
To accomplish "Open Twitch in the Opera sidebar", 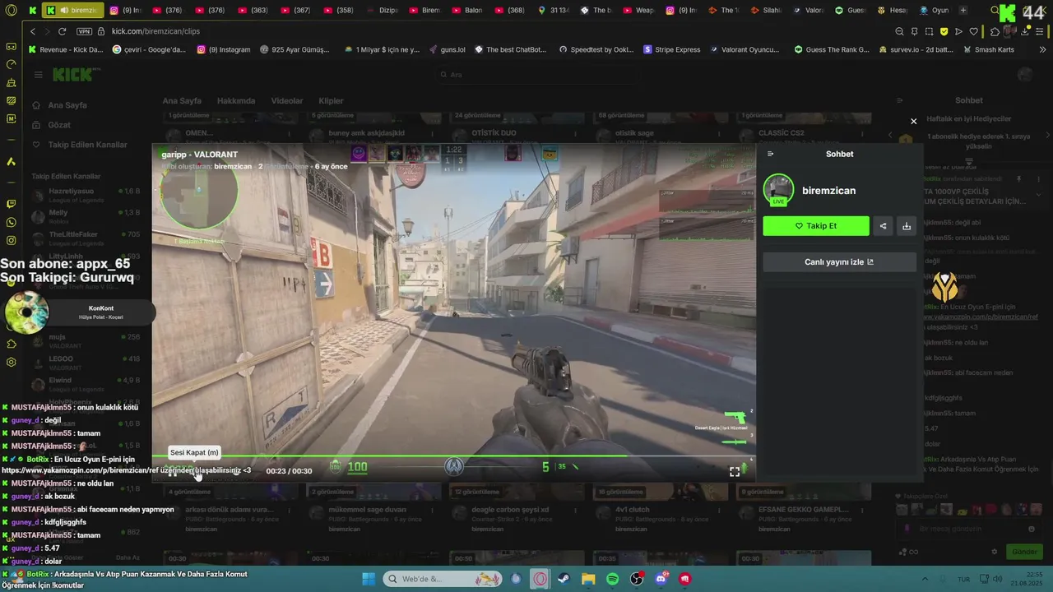I will [x=11, y=204].
